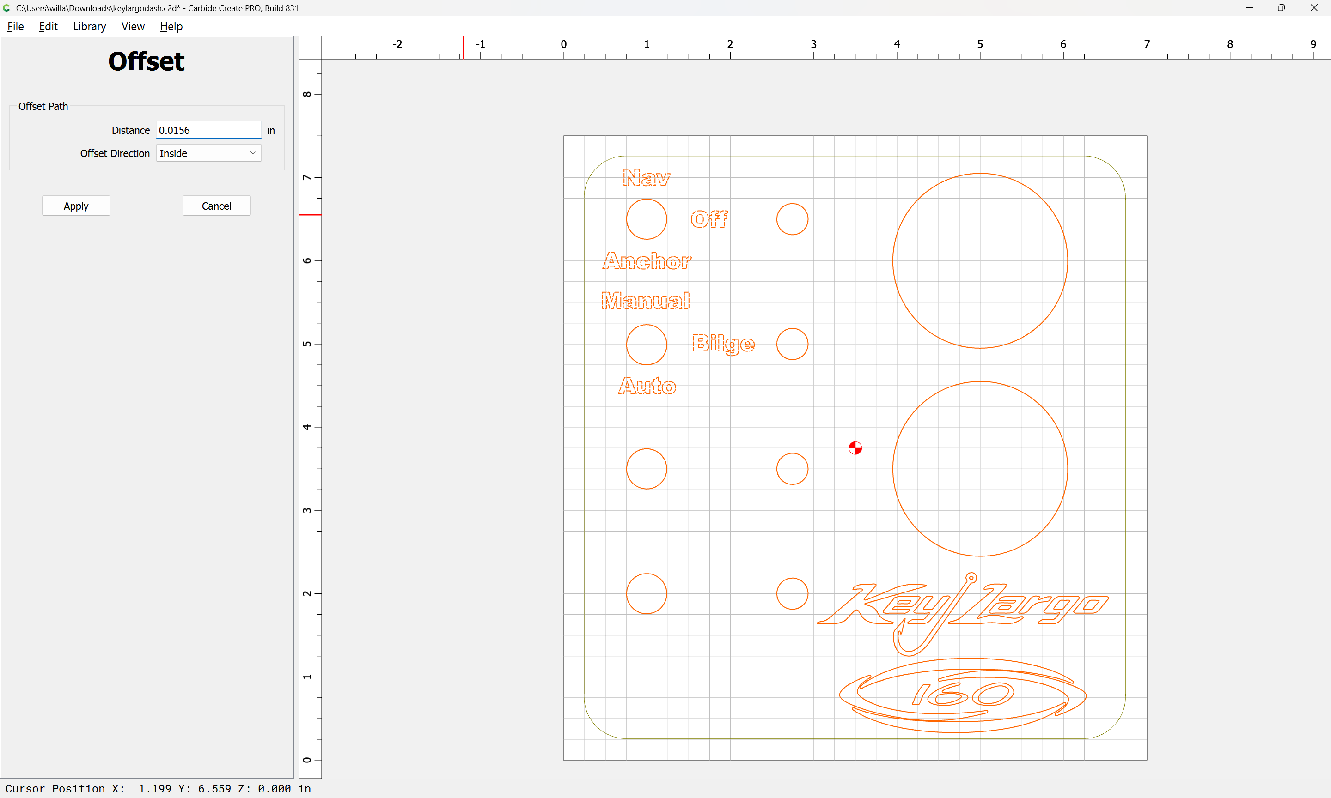Click the Offset panel heading
This screenshot has height=798, width=1331.
click(147, 61)
